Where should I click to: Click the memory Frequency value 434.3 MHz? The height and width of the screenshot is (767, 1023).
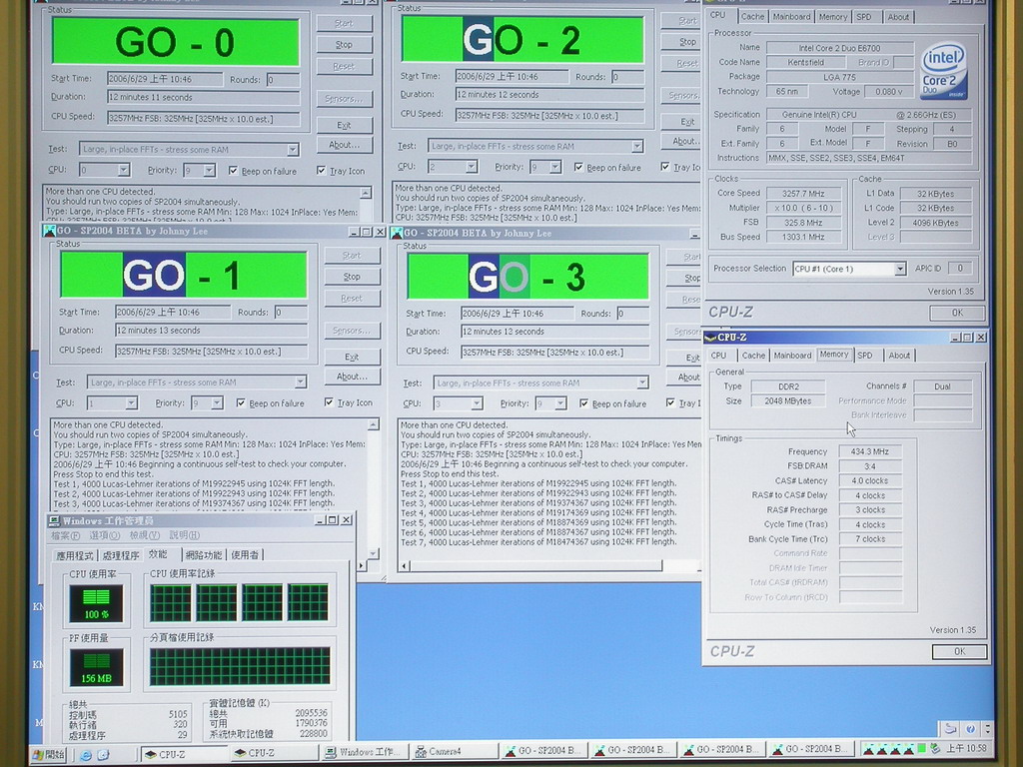coord(870,451)
